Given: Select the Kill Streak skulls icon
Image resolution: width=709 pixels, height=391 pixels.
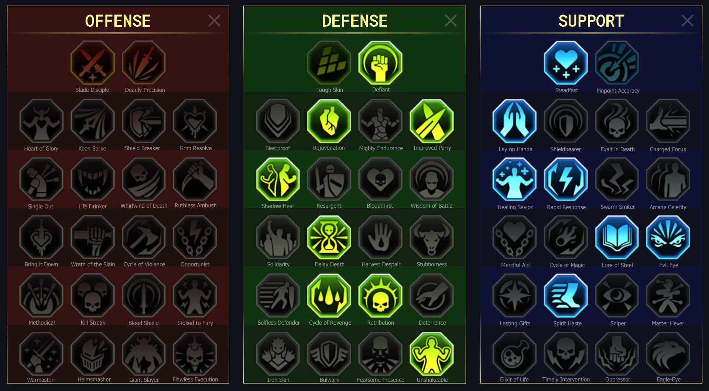Looking at the screenshot, I should 92,295.
